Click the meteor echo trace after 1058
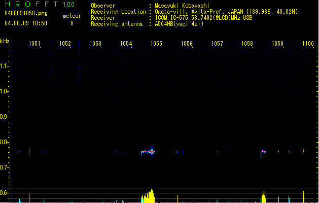 pos(263,151)
